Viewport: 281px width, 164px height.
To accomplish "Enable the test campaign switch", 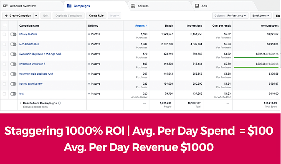I will pos(13,94).
